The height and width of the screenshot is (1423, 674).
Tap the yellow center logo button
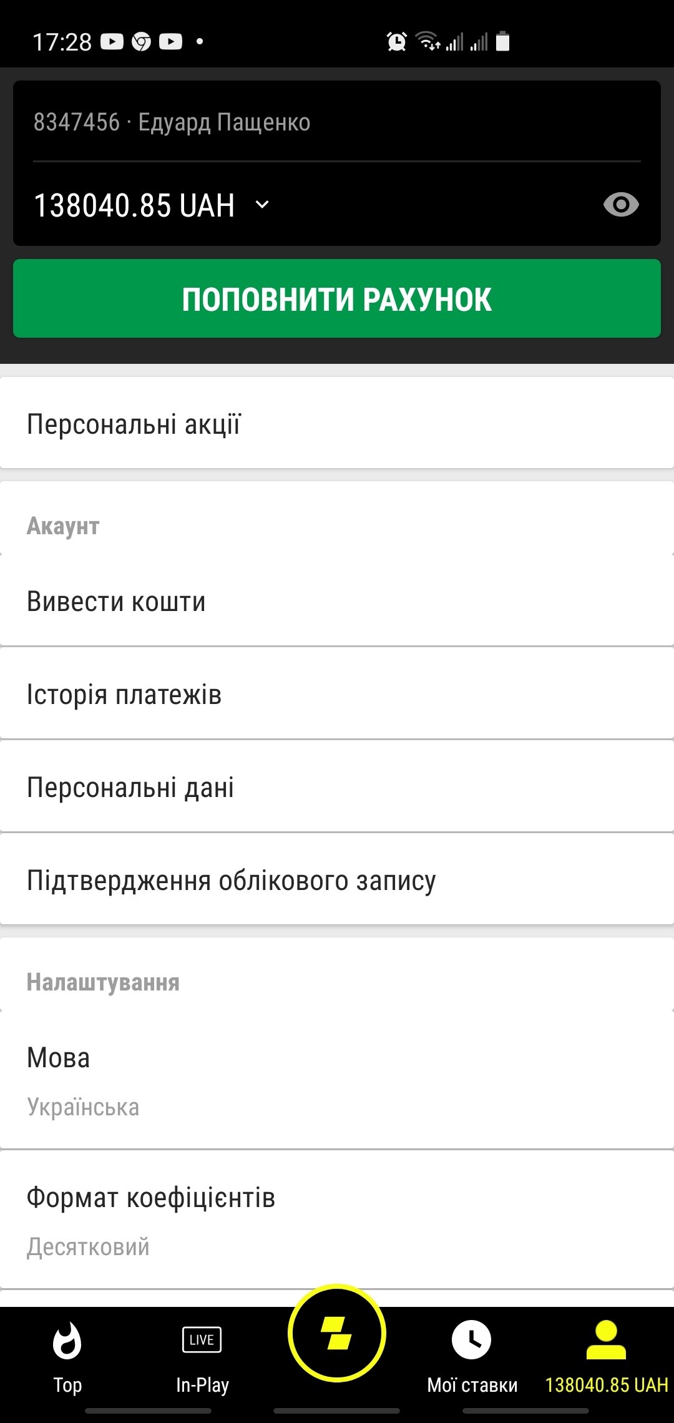pyautogui.click(x=337, y=1333)
